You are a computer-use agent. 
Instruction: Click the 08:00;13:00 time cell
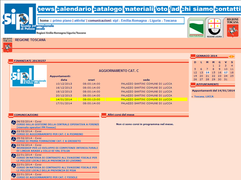[91, 99]
